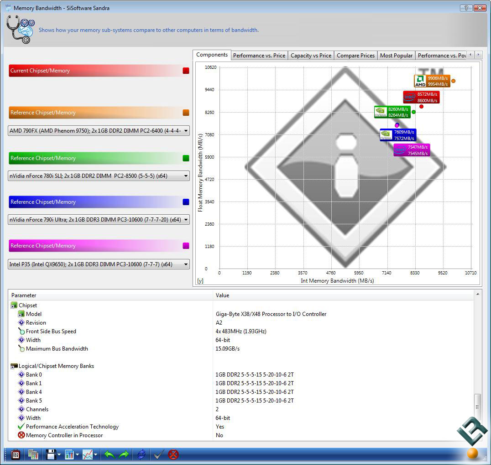This screenshot has height=465, width=491.
Task: Select the Revision row
Action: point(241,323)
